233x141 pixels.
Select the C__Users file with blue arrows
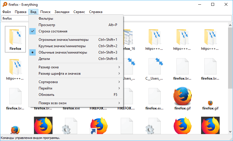(157, 67)
